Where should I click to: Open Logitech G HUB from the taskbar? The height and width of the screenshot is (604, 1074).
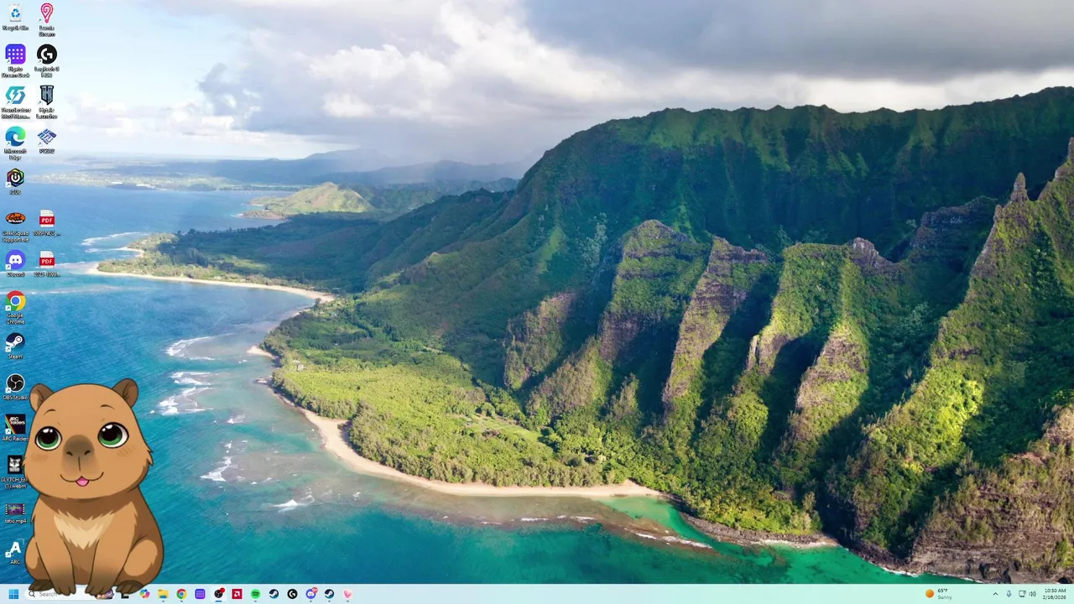click(x=292, y=594)
